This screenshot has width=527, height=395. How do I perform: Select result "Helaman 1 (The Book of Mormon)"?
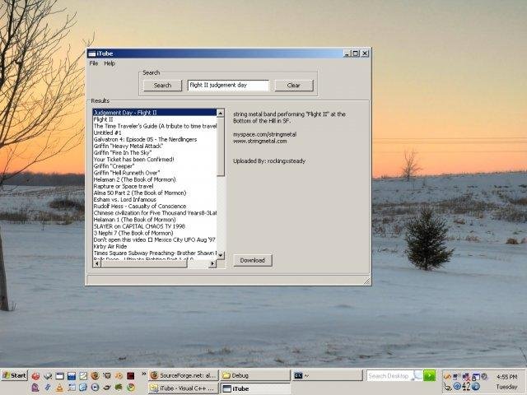[x=155, y=220]
